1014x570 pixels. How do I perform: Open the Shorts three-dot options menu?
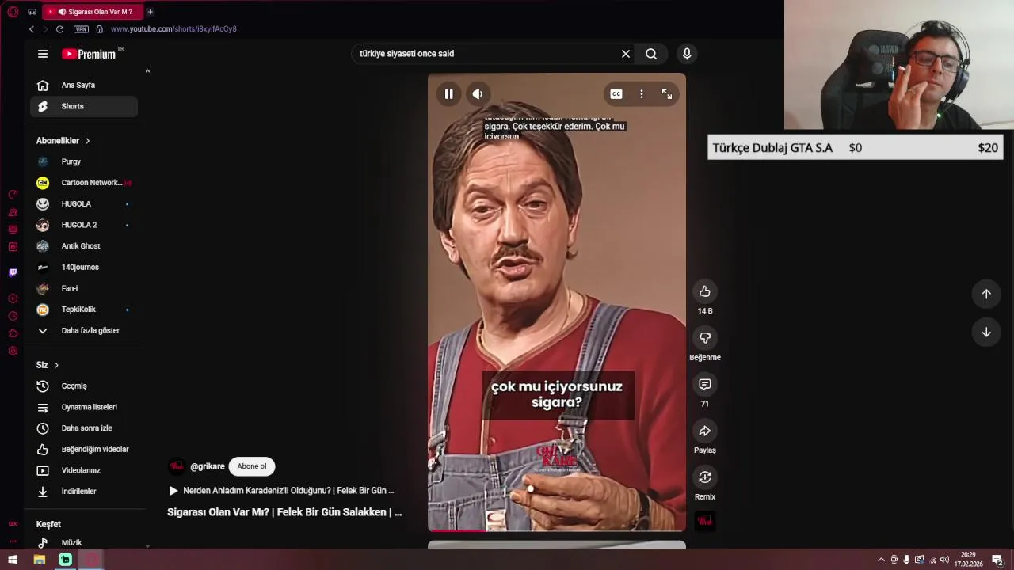click(642, 94)
